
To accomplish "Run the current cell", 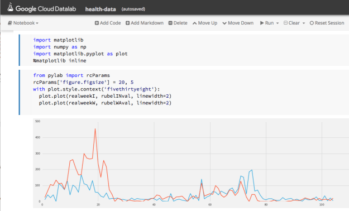I will (267, 23).
